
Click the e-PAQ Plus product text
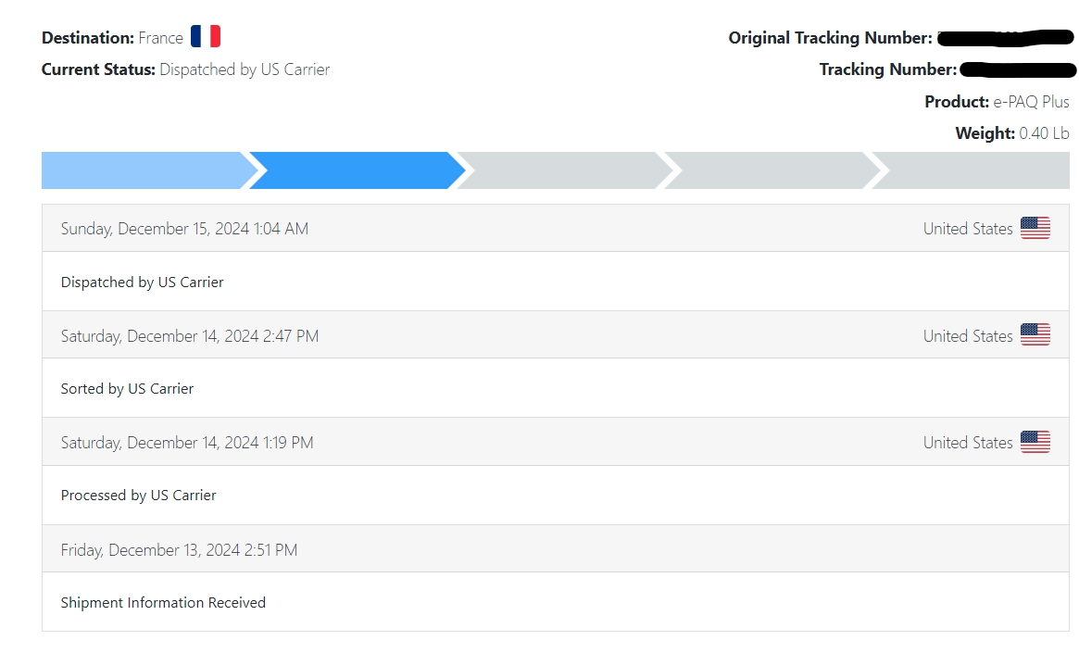click(x=1031, y=102)
